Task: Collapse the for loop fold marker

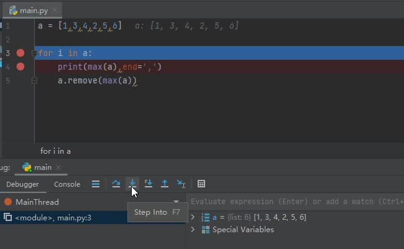Action: pos(35,54)
